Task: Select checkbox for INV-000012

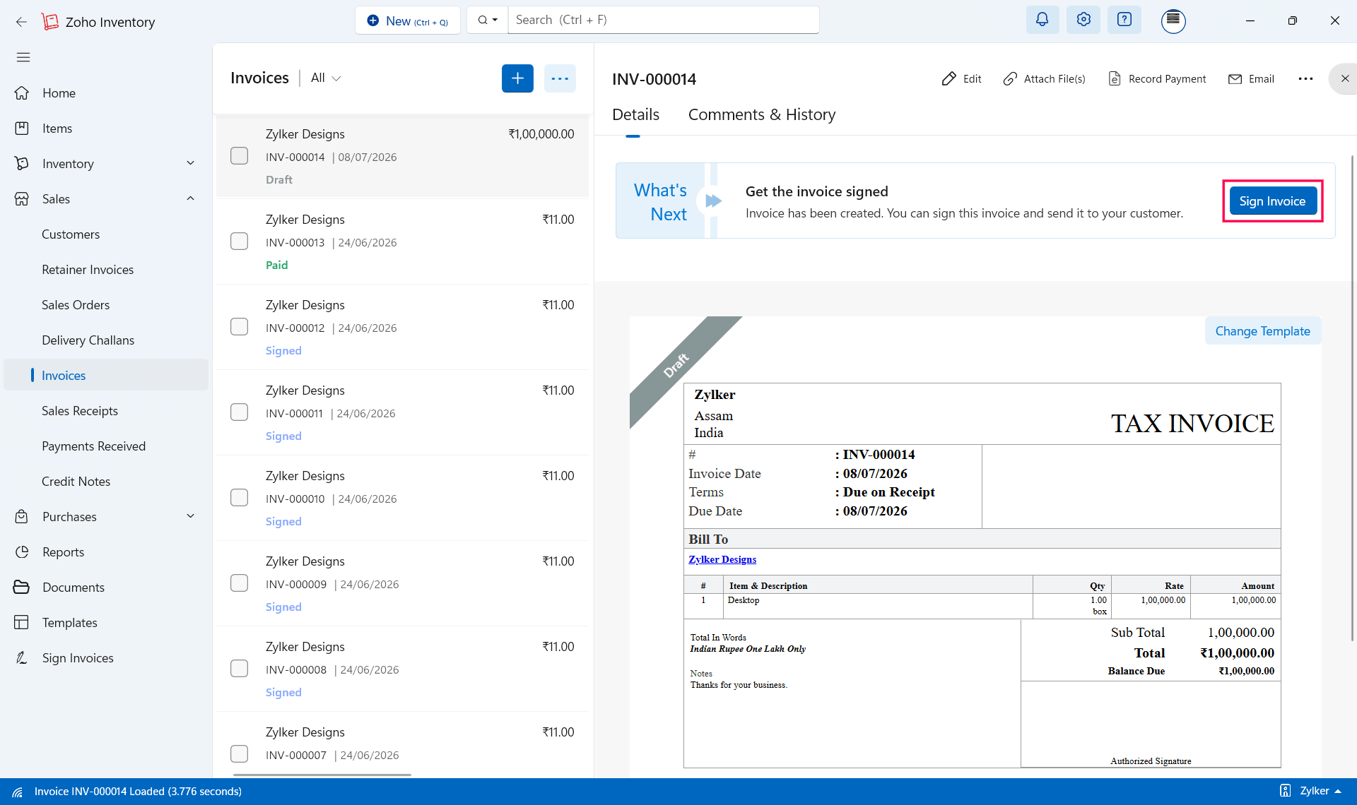Action: pyautogui.click(x=240, y=327)
